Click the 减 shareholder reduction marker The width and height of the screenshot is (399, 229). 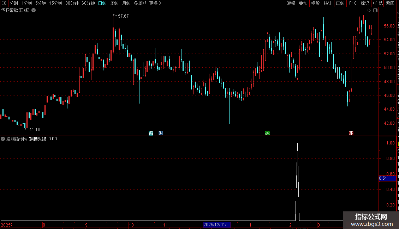(x=267, y=133)
